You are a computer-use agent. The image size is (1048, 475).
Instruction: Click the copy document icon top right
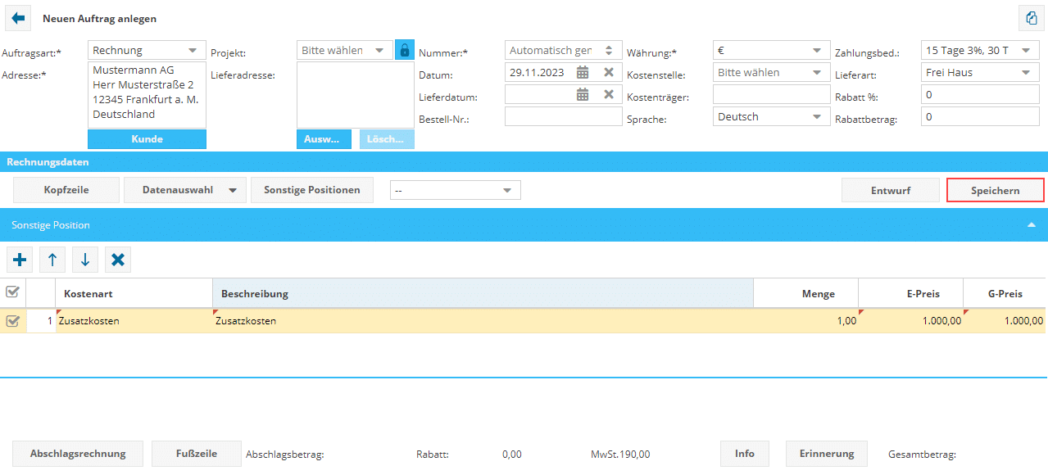click(x=1029, y=18)
